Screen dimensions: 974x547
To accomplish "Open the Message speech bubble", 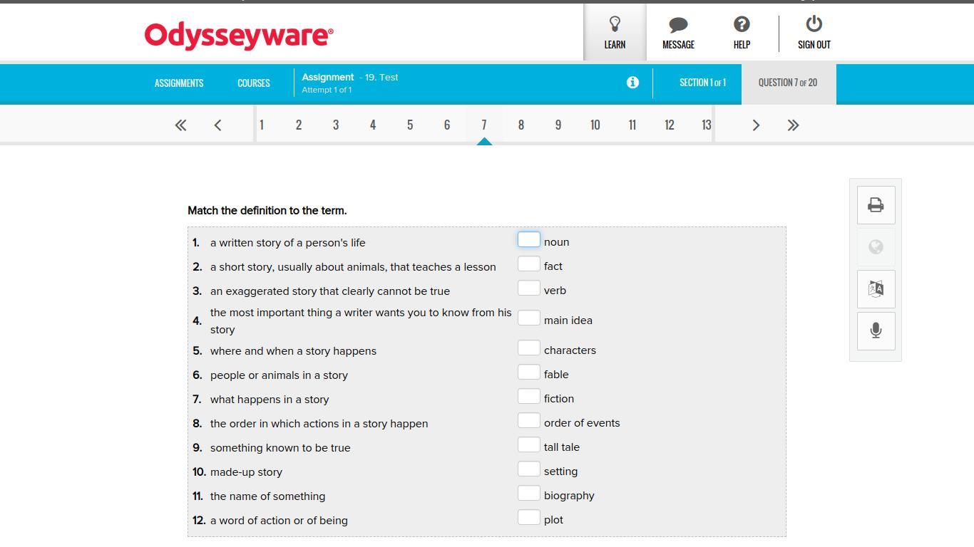I will click(x=678, y=25).
